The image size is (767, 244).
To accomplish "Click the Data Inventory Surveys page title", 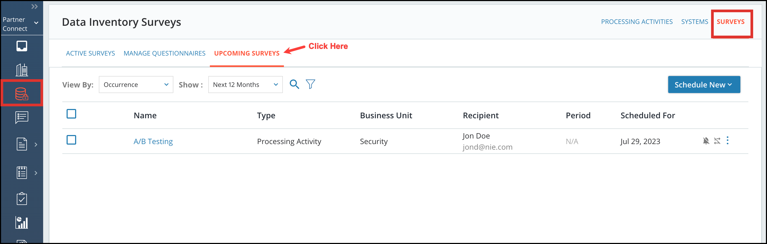I will click(x=121, y=22).
